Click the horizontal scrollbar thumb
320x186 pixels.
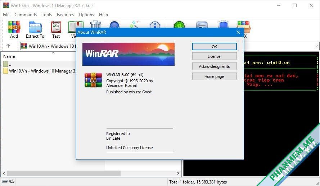click(64, 173)
